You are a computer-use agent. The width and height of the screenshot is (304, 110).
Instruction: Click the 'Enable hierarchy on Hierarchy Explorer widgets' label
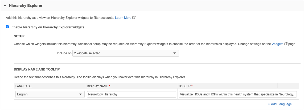coord(48,27)
